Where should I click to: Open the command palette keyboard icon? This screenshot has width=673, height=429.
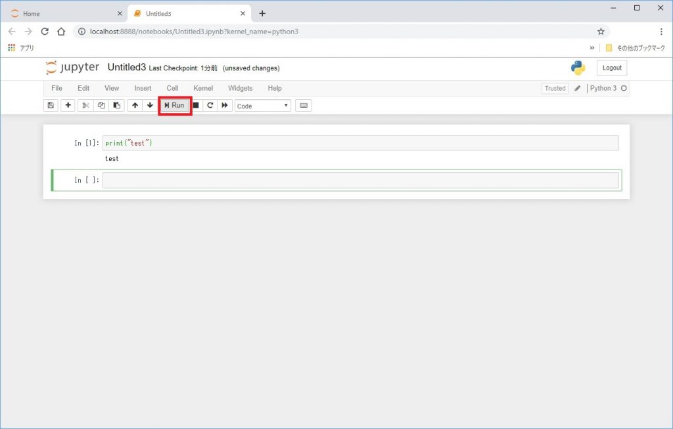pyautogui.click(x=304, y=106)
